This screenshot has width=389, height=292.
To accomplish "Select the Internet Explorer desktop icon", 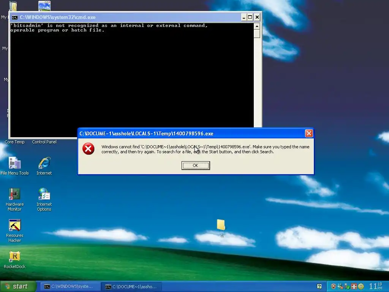I will [x=44, y=166].
